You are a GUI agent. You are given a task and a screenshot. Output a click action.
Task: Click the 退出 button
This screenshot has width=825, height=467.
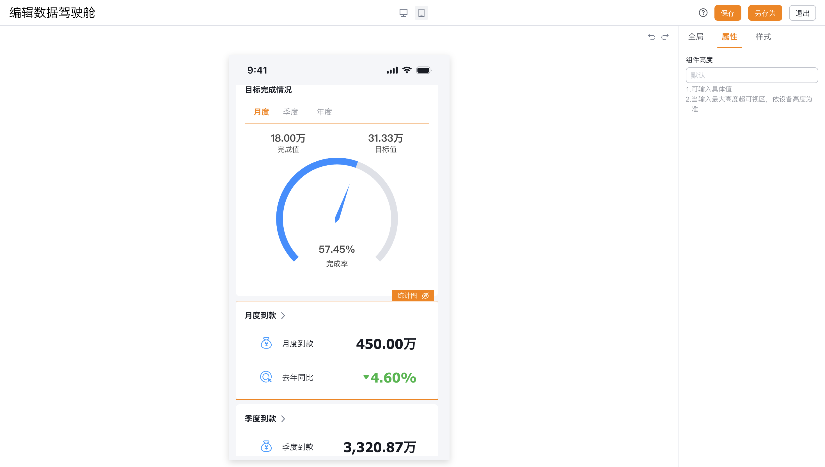click(x=802, y=13)
